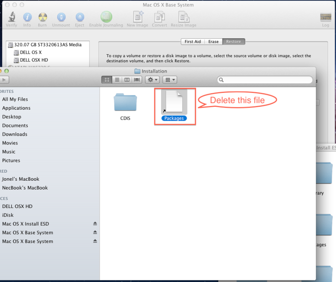Open All My Files in sidebar
The width and height of the screenshot is (336, 282).
15,99
